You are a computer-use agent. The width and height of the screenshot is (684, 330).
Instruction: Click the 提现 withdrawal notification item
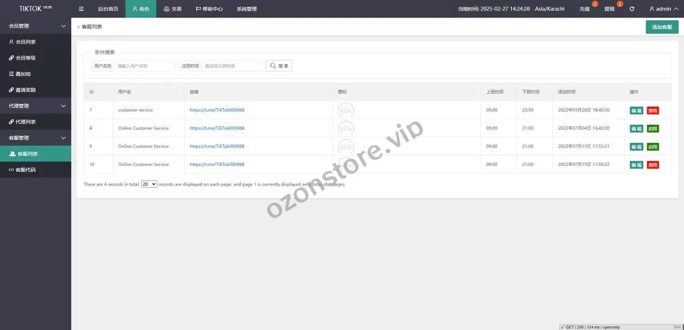(x=610, y=9)
